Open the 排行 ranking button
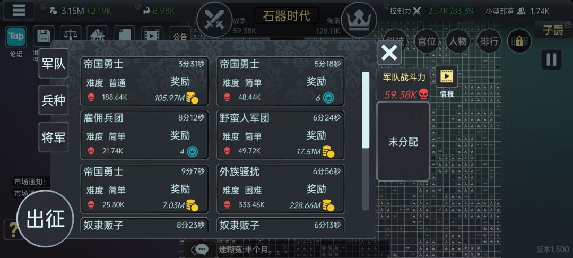 489,41
